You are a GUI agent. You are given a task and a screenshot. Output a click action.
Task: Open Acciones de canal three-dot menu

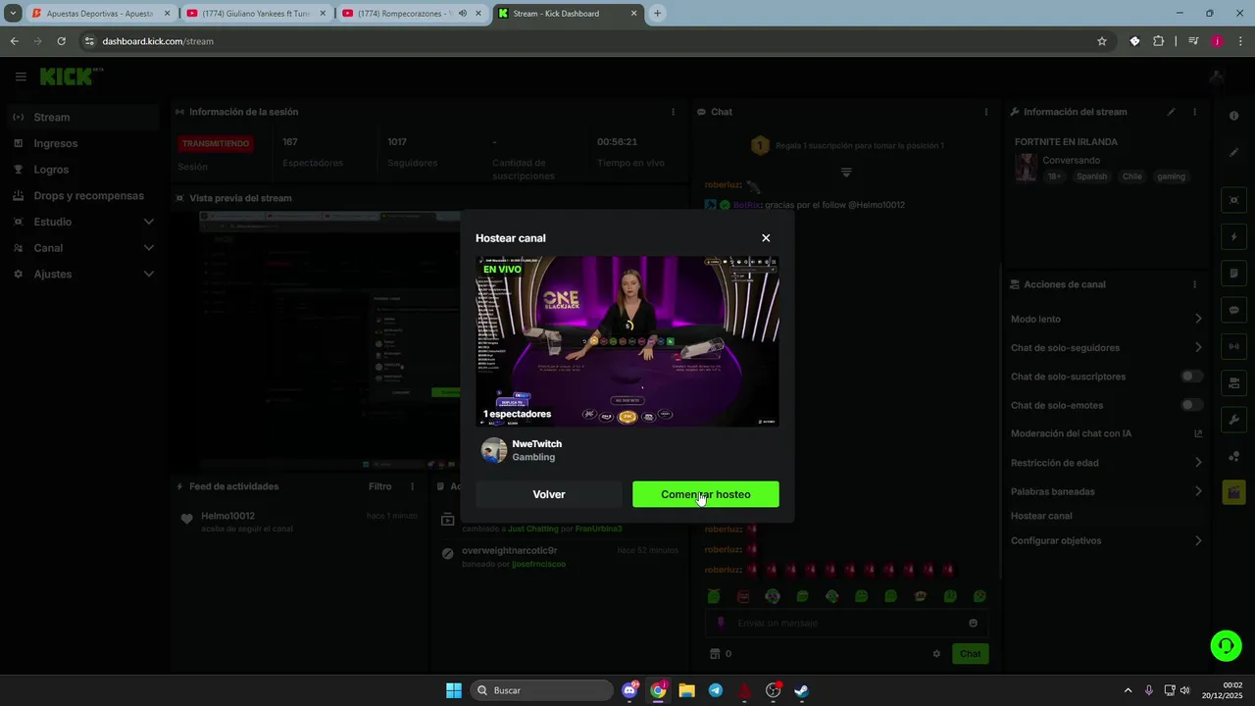pyautogui.click(x=1194, y=284)
